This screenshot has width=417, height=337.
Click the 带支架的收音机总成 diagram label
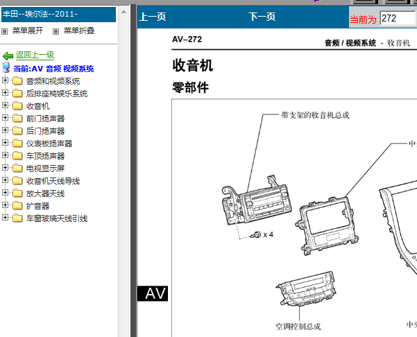315,115
